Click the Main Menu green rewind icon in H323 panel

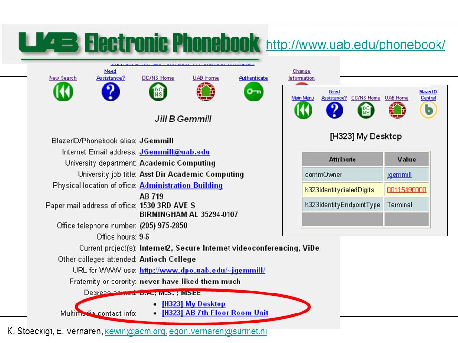[303, 110]
